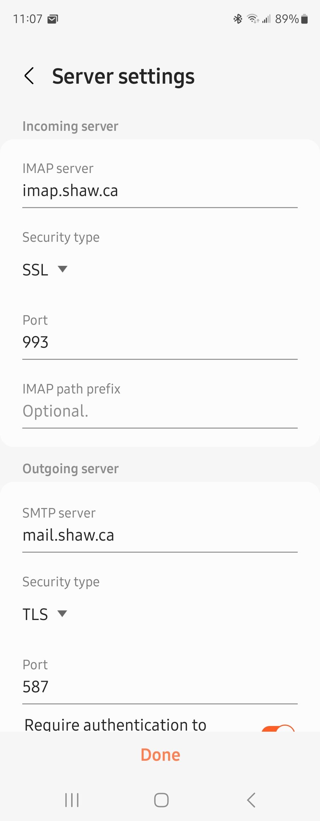Tap Done to save server settings
This screenshot has width=320, height=821.
(160, 755)
